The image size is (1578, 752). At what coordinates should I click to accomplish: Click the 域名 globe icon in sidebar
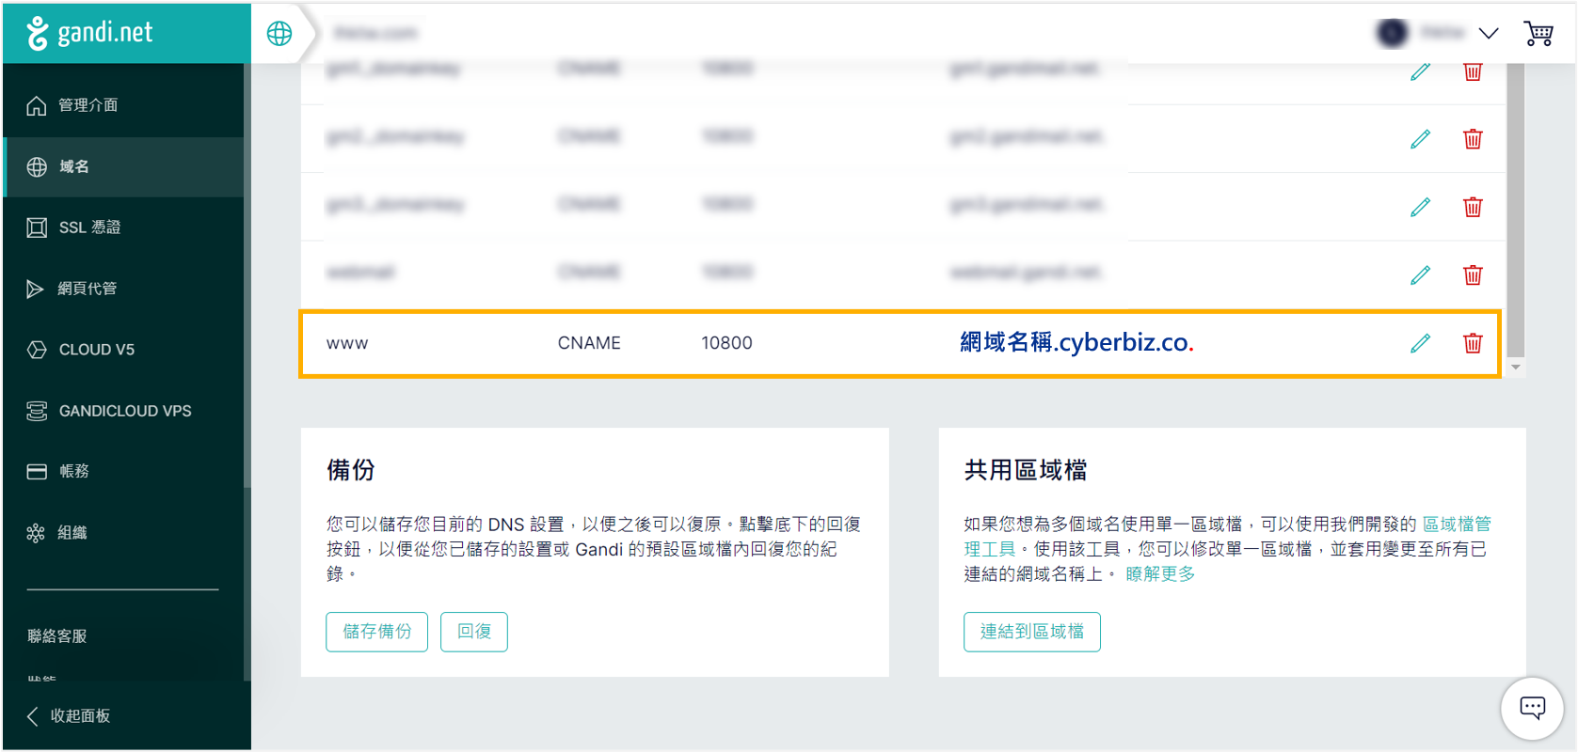pos(37,167)
